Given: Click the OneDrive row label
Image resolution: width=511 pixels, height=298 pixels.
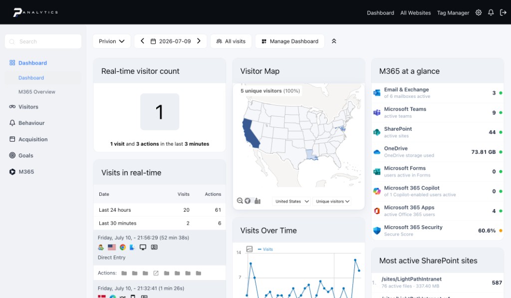Looking at the screenshot, I should pos(396,148).
